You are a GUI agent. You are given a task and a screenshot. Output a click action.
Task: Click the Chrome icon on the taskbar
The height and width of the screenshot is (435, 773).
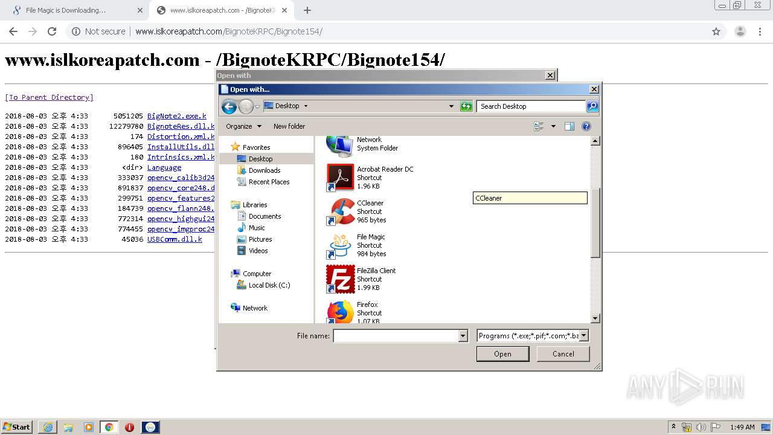(x=109, y=427)
